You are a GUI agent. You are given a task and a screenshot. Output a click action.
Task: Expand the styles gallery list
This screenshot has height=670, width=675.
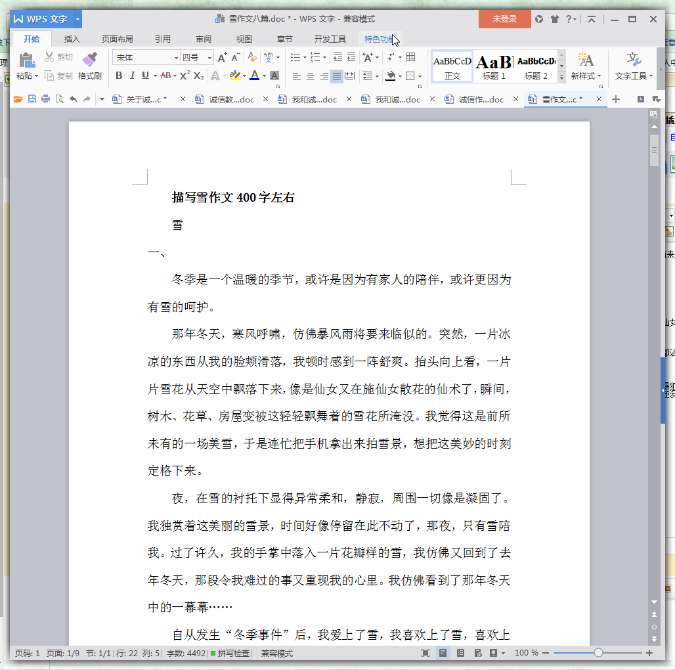pyautogui.click(x=561, y=78)
